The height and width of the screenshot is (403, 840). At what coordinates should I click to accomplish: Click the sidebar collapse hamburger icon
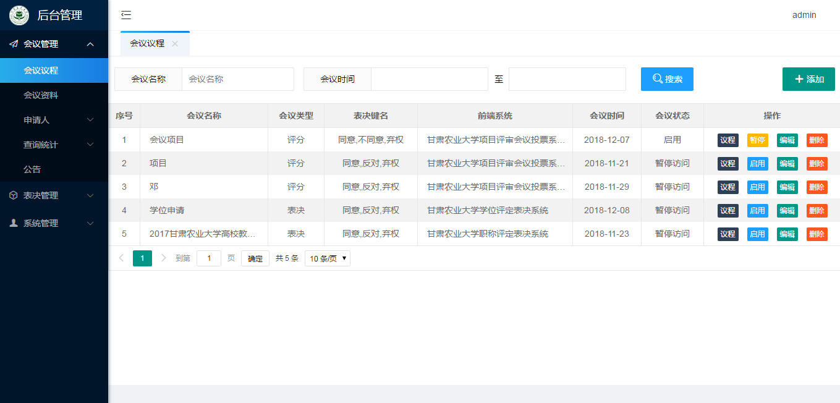[126, 15]
